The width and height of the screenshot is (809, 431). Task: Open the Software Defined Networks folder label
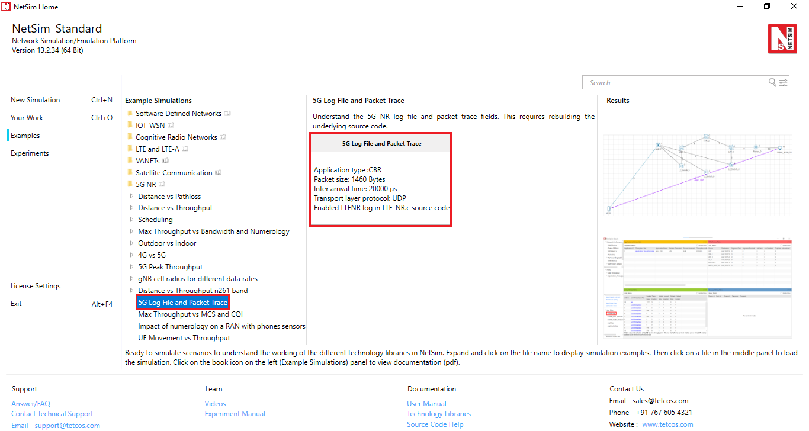(x=178, y=114)
